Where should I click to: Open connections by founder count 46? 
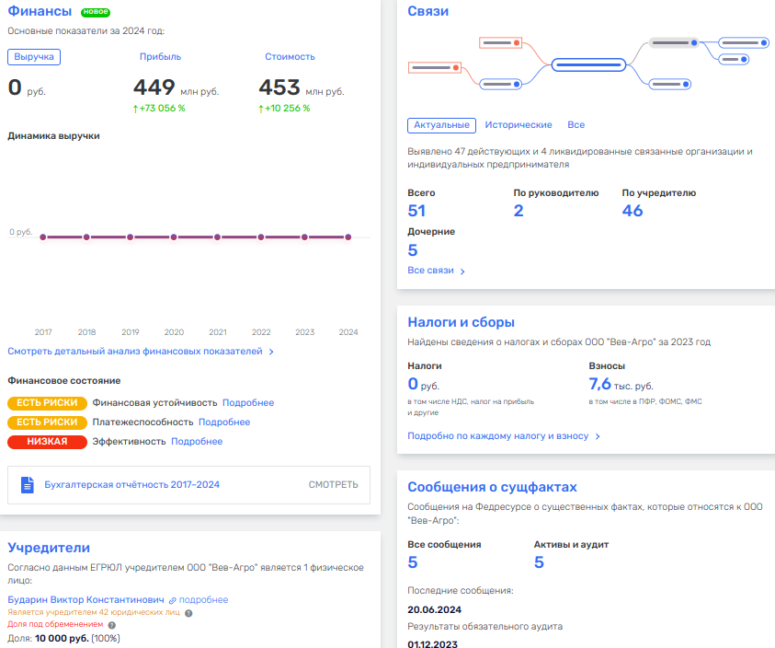point(633,211)
